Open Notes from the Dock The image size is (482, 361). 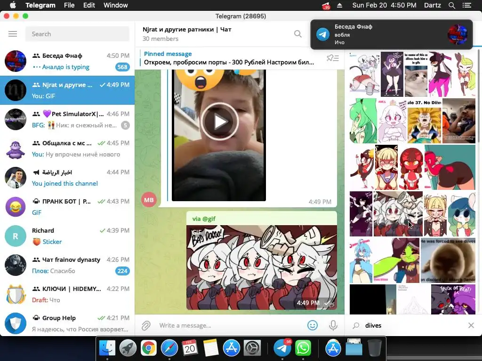[210, 348]
